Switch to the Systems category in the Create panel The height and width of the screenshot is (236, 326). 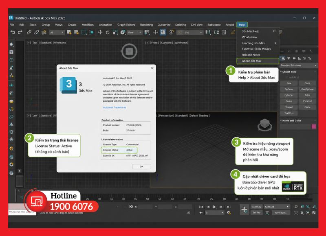[310, 58]
